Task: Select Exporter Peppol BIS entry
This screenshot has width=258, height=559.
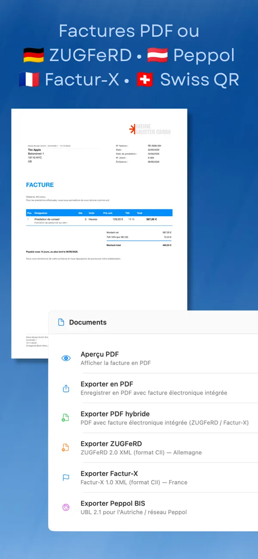Action: point(153,507)
